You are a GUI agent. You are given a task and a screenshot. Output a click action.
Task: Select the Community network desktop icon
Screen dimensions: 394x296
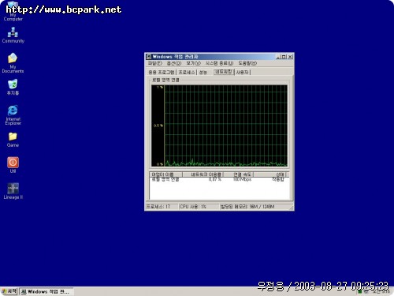(x=13, y=35)
